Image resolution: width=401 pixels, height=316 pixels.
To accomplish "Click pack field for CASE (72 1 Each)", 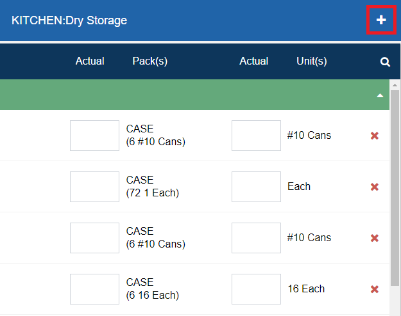I will [x=94, y=187].
